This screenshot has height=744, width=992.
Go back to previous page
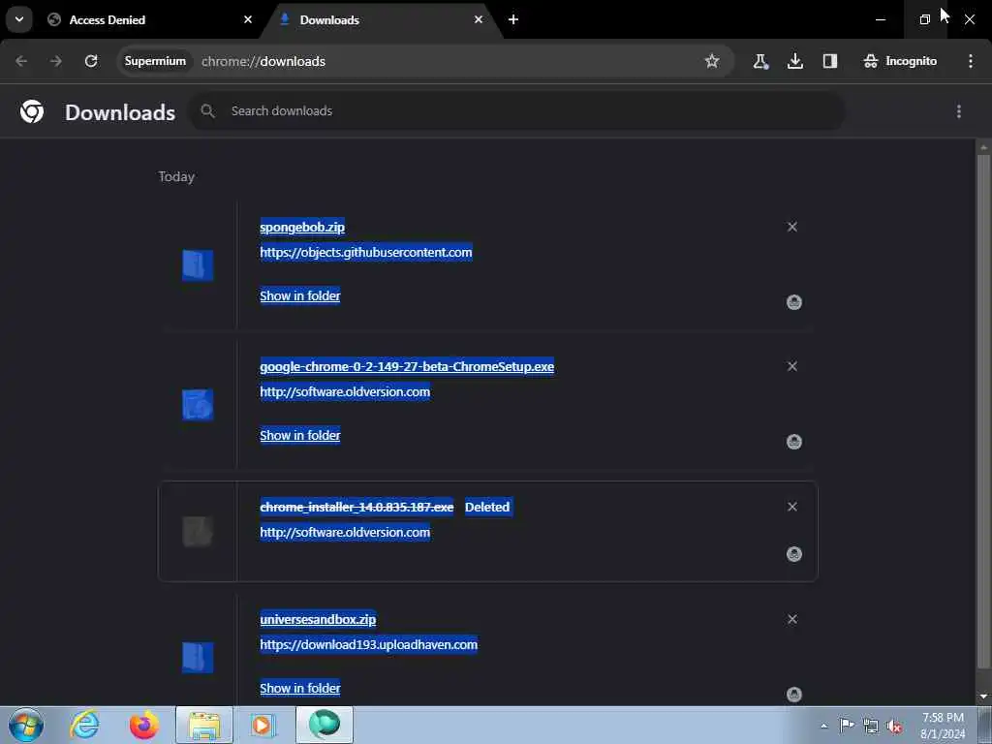[21, 61]
